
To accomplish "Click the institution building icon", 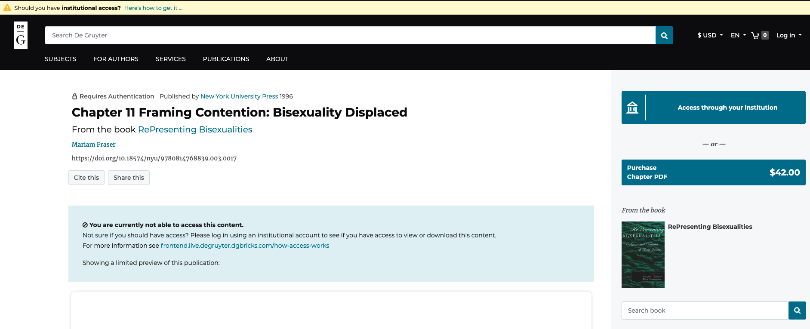I will point(632,108).
